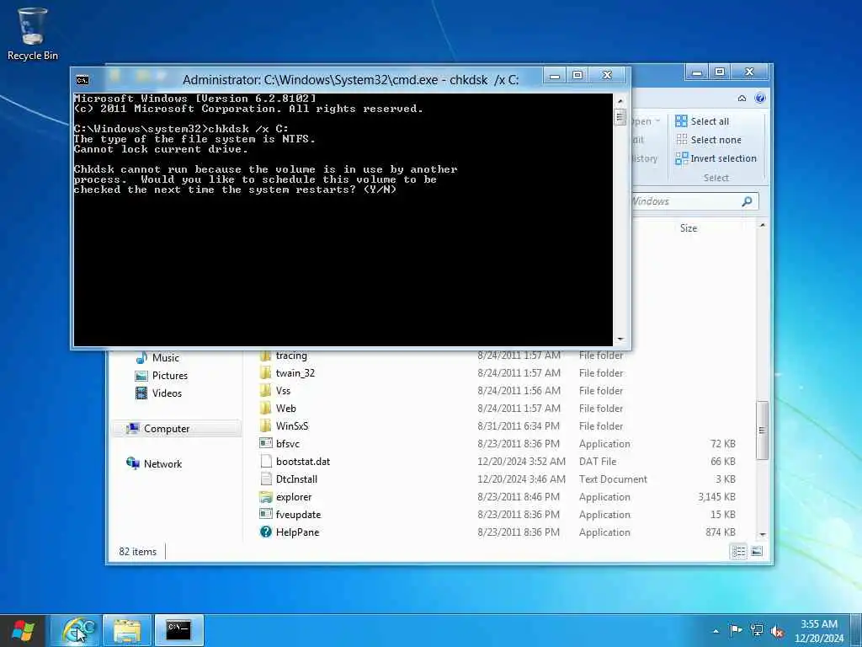Viewport: 862px width, 647px height.
Task: Switch Explorer to large icons view button
Action: coord(757,551)
